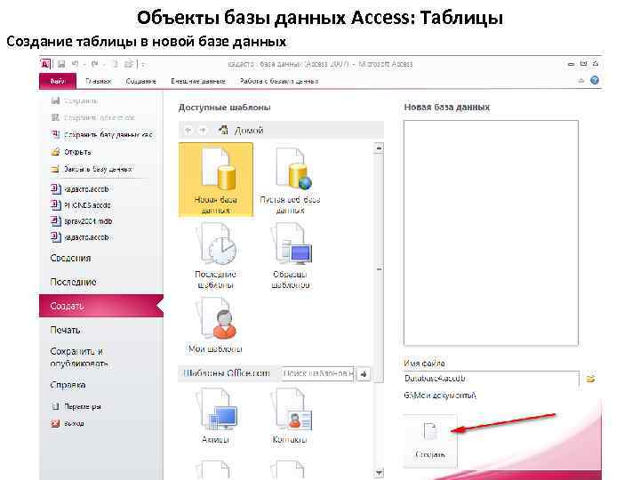Screen dimensions: 640x480
Task: Open the Файл tab
Action: (58, 81)
